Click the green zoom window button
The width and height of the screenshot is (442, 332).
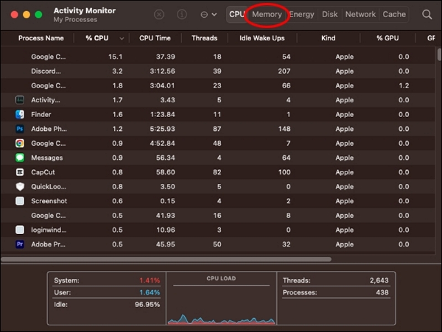(39, 14)
